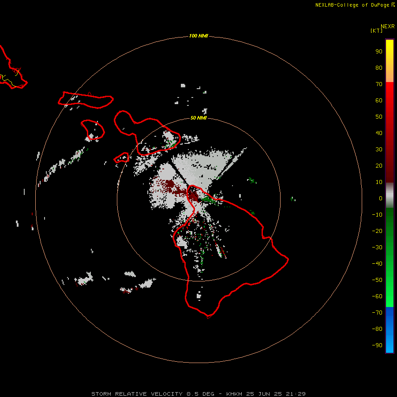Click the -30 value on the velocity scale
The width and height of the screenshot is (397, 397).
377,247
